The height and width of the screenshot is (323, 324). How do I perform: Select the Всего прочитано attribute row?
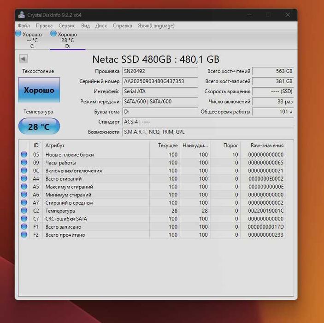152,235
